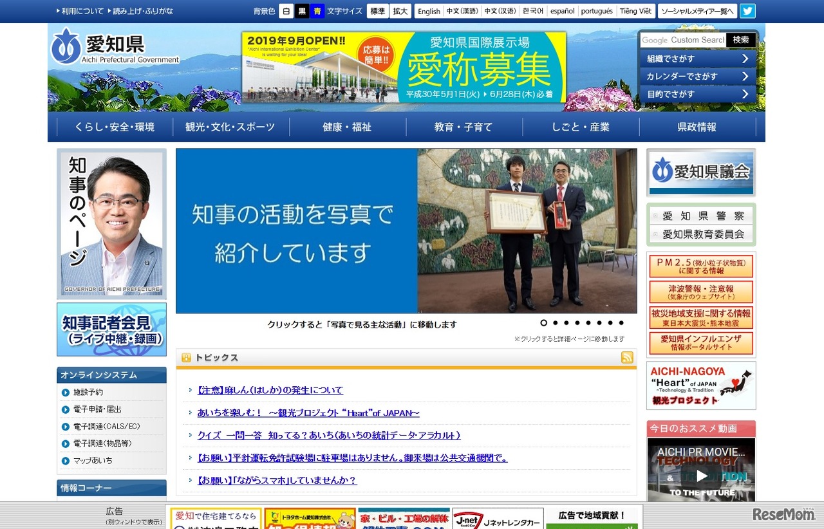Play the AICHI PR MOVIE video
Viewport: 824px width, 529px height.
[x=701, y=475]
